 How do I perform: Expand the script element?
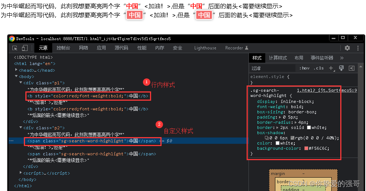[21, 173]
